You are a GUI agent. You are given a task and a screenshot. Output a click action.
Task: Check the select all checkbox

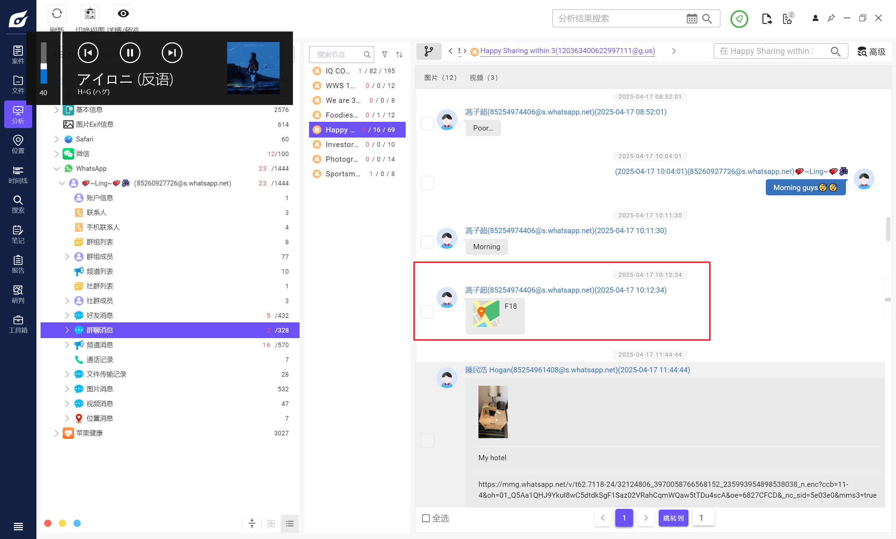[x=426, y=518]
